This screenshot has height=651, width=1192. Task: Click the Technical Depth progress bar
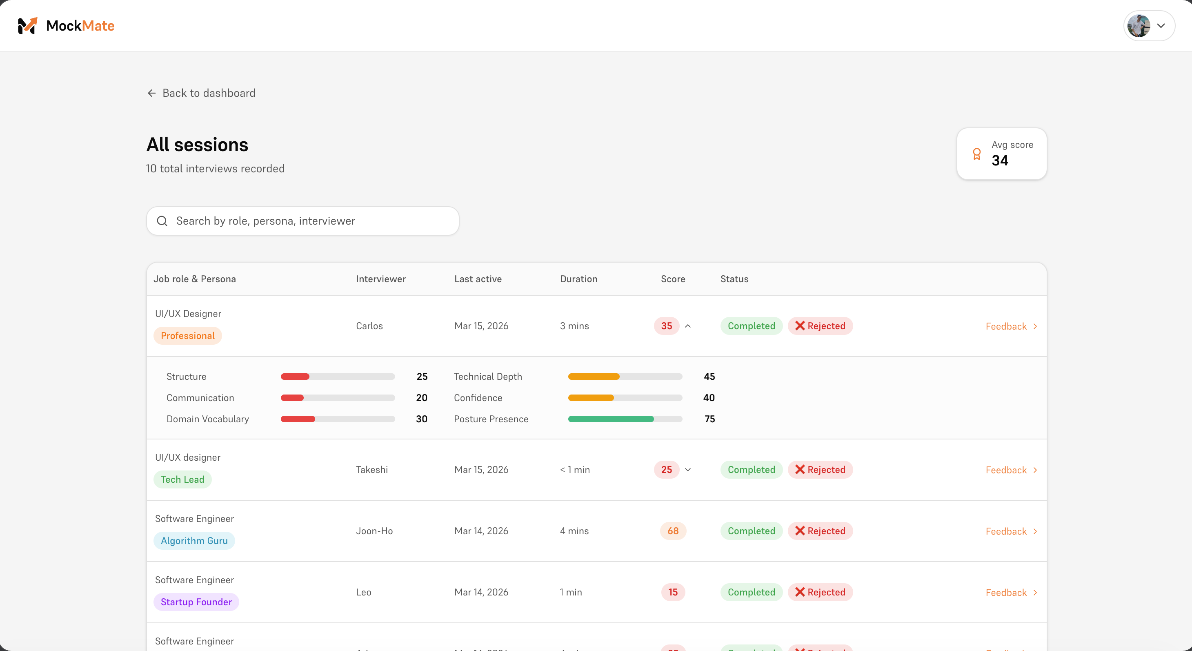(x=625, y=377)
